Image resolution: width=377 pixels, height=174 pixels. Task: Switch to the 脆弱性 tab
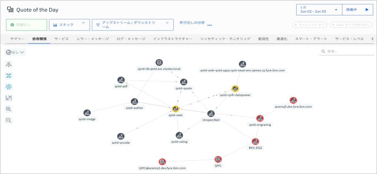click(264, 39)
